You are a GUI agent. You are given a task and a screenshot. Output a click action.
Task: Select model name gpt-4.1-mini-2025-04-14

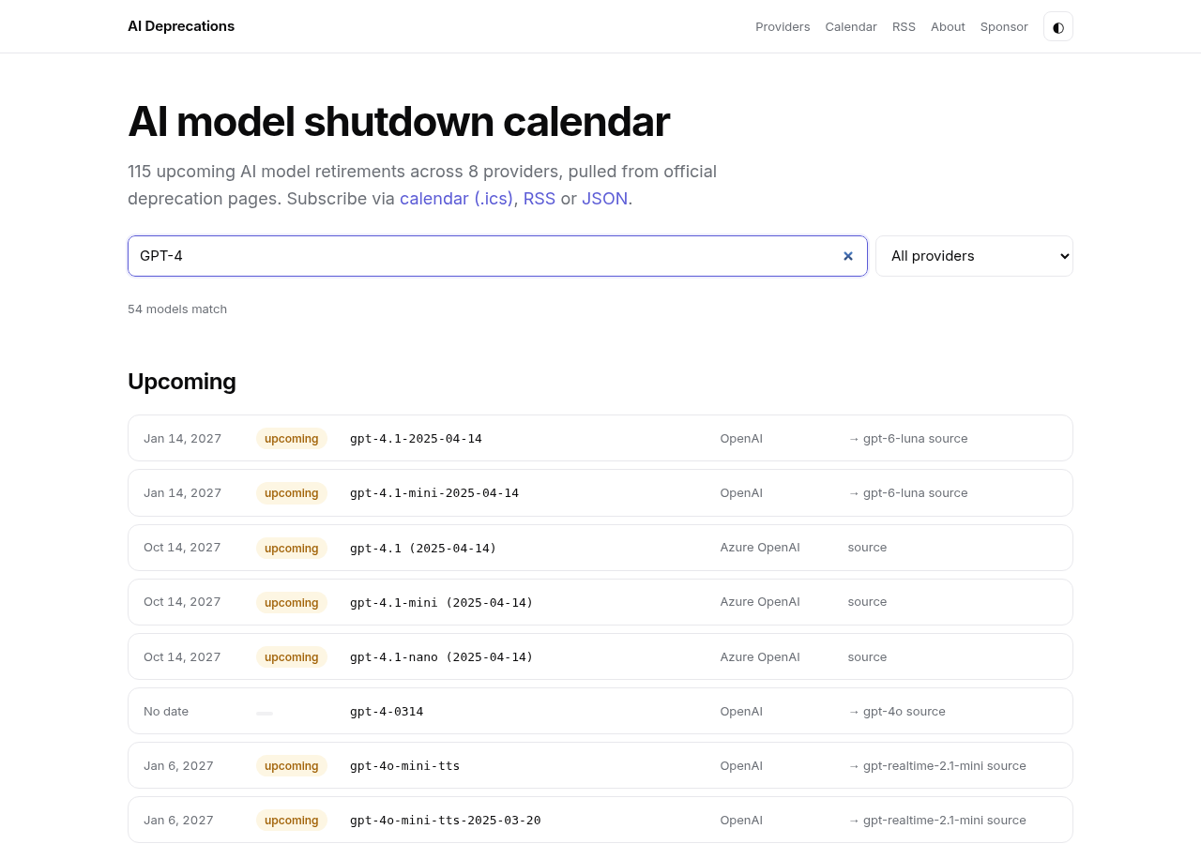click(434, 492)
